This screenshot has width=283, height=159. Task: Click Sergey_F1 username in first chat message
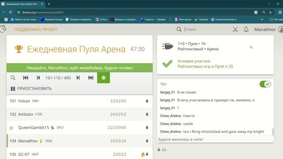[167, 92]
